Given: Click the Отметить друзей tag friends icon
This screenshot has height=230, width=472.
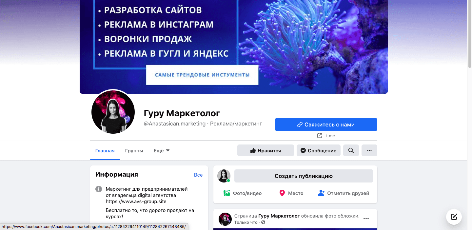Looking at the screenshot, I should coord(321,193).
